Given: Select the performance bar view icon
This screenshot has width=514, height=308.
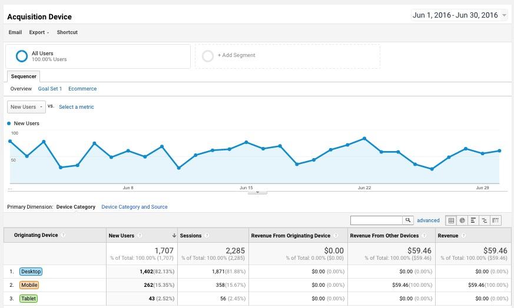Looking at the screenshot, I should tap(473, 220).
